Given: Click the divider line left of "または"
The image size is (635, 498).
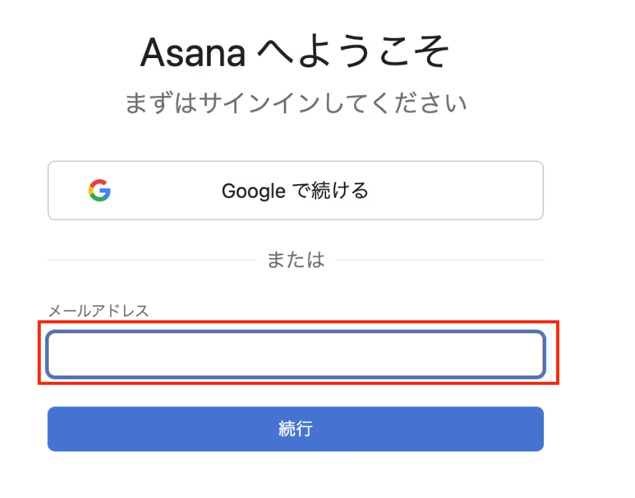Looking at the screenshot, I should tap(151, 259).
